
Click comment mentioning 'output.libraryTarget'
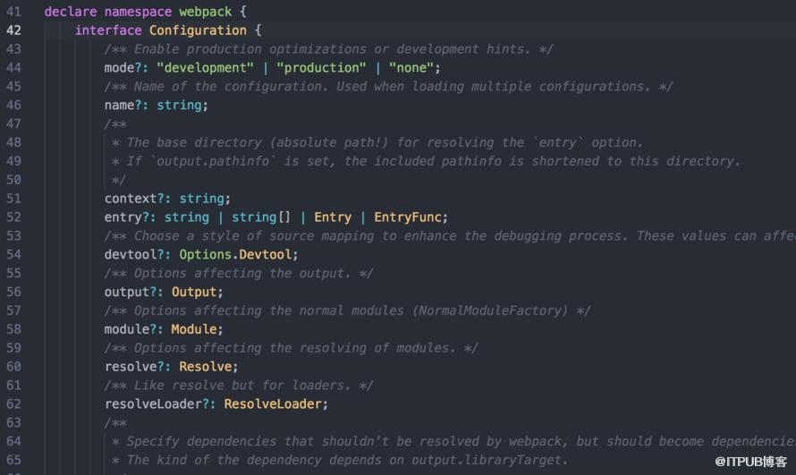click(x=340, y=460)
